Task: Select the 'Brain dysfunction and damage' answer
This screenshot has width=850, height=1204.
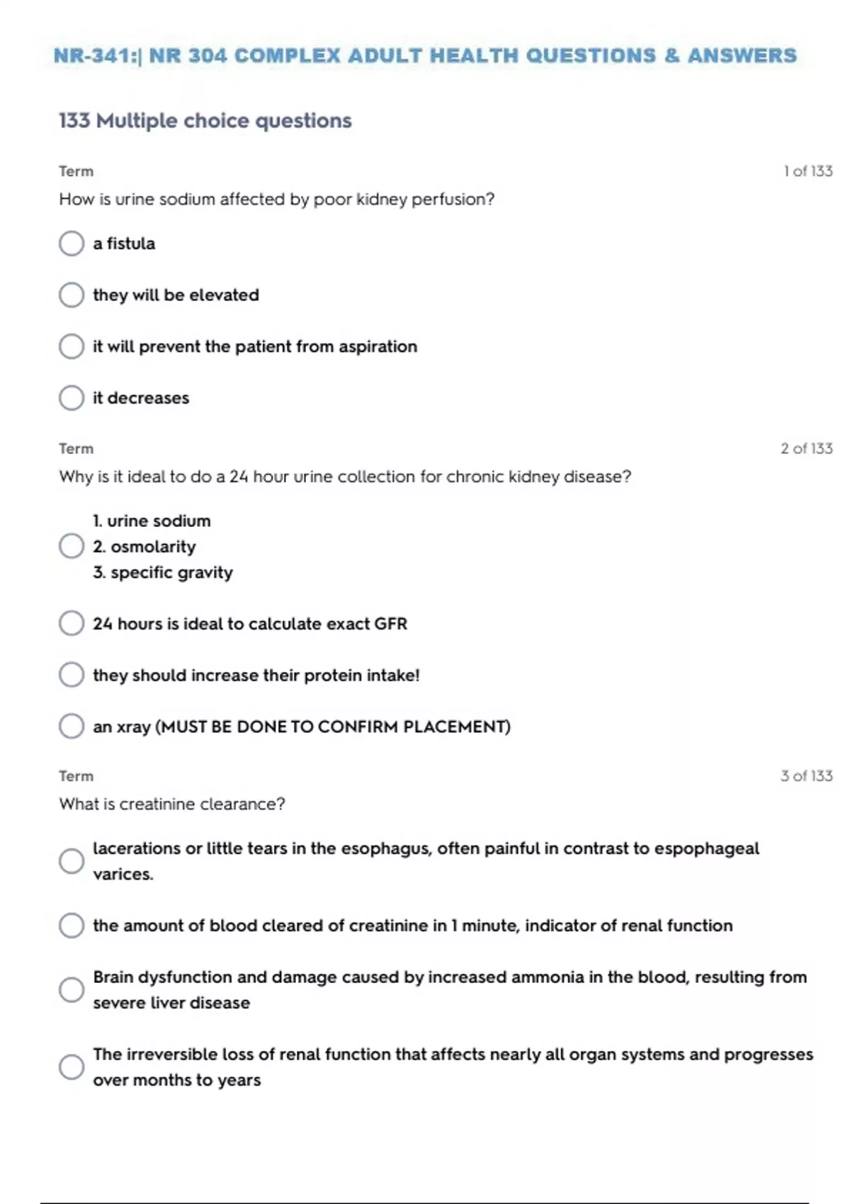Action: tap(71, 989)
